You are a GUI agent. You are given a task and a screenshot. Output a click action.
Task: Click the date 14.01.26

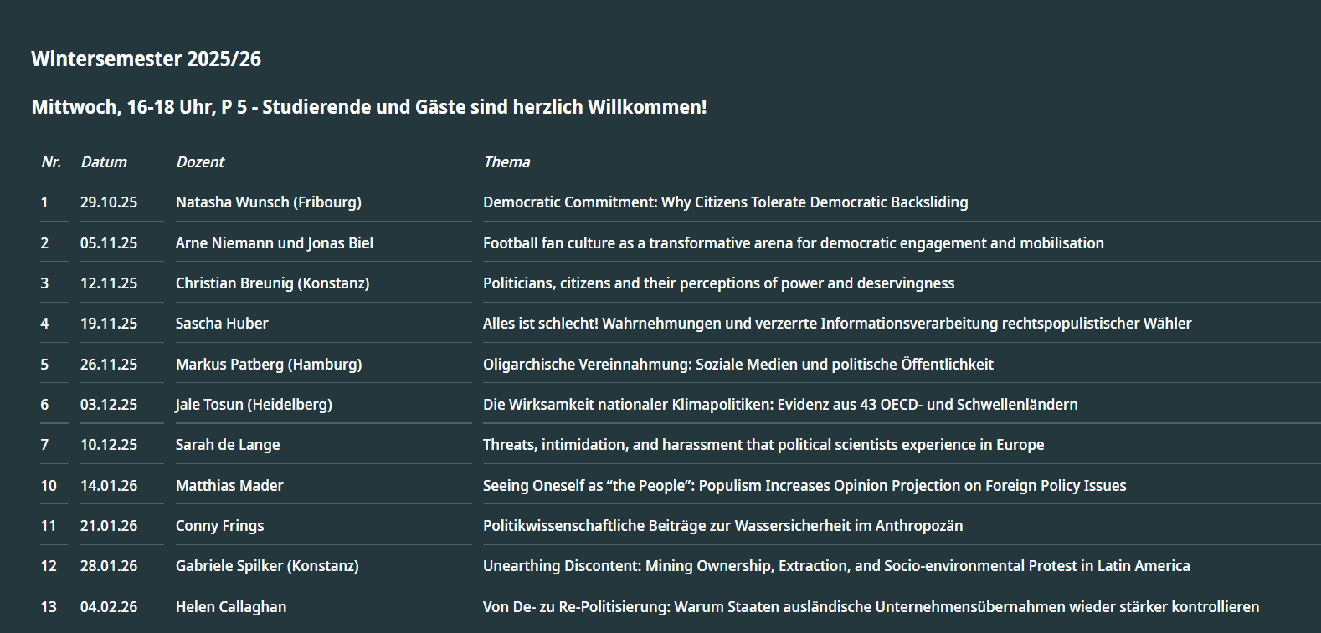pos(109,486)
